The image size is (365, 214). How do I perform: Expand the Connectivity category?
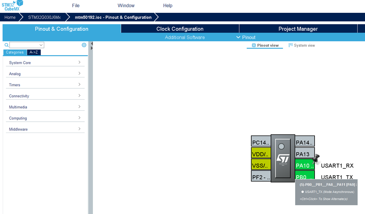45,96
